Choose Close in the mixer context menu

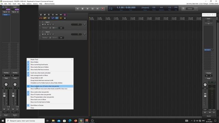point(50,108)
